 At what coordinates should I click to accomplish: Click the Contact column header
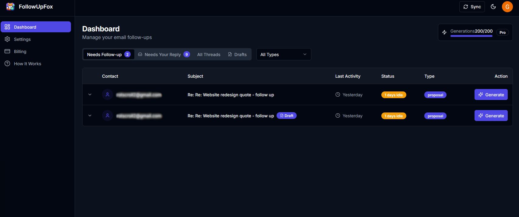[x=110, y=76]
